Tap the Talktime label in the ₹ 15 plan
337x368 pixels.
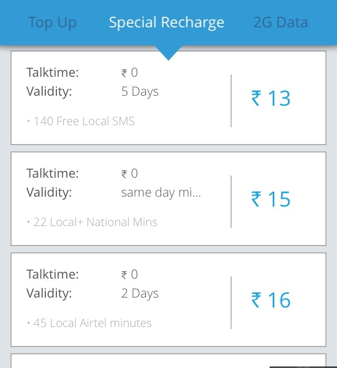click(x=52, y=173)
